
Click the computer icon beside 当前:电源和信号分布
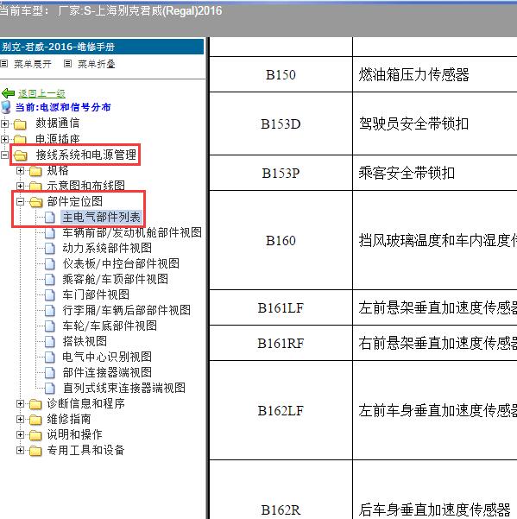pos(6,108)
